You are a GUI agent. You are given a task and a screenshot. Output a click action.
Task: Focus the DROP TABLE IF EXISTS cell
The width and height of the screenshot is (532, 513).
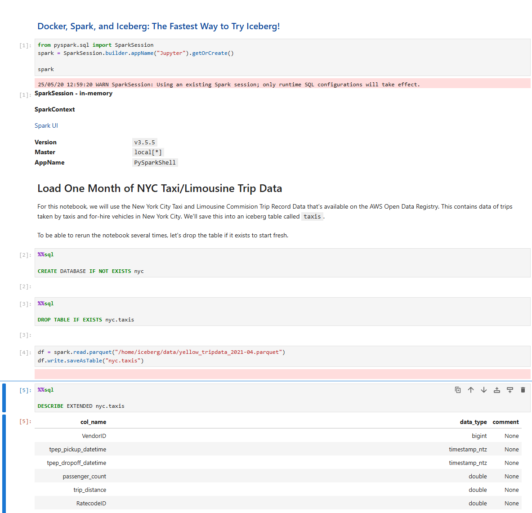[270, 312]
